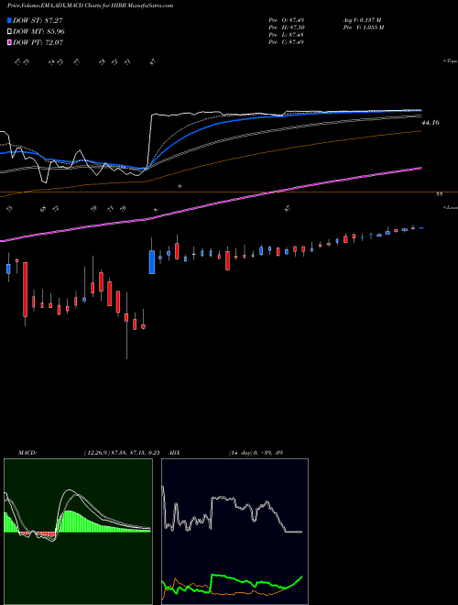Click the 'Pre L: 87.48' value
Viewport: 458px width, 605px height.
pyautogui.click(x=286, y=35)
